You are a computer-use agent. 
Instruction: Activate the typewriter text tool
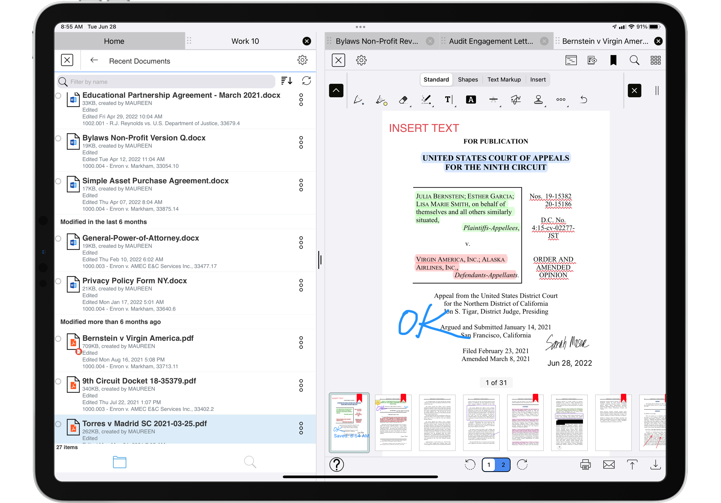tap(448, 100)
